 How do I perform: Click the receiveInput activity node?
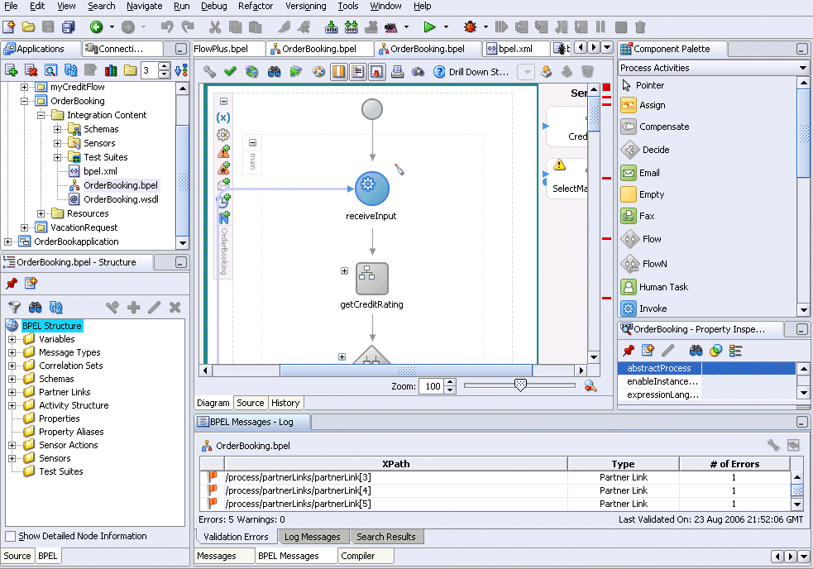point(371,189)
